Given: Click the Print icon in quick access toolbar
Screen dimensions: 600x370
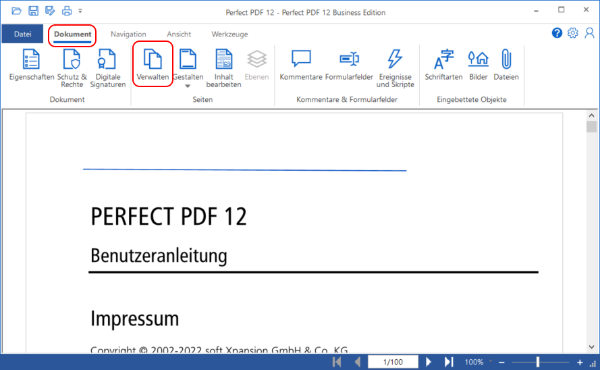Looking at the screenshot, I should click(x=67, y=11).
